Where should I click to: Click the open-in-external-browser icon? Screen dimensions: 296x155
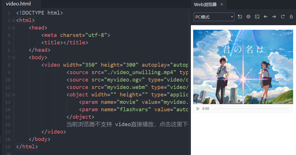coord(240,17)
